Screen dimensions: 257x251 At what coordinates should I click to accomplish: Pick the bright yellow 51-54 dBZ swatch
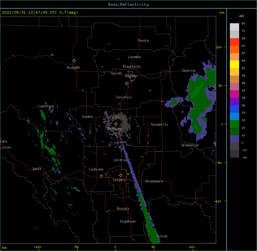pos(234,64)
